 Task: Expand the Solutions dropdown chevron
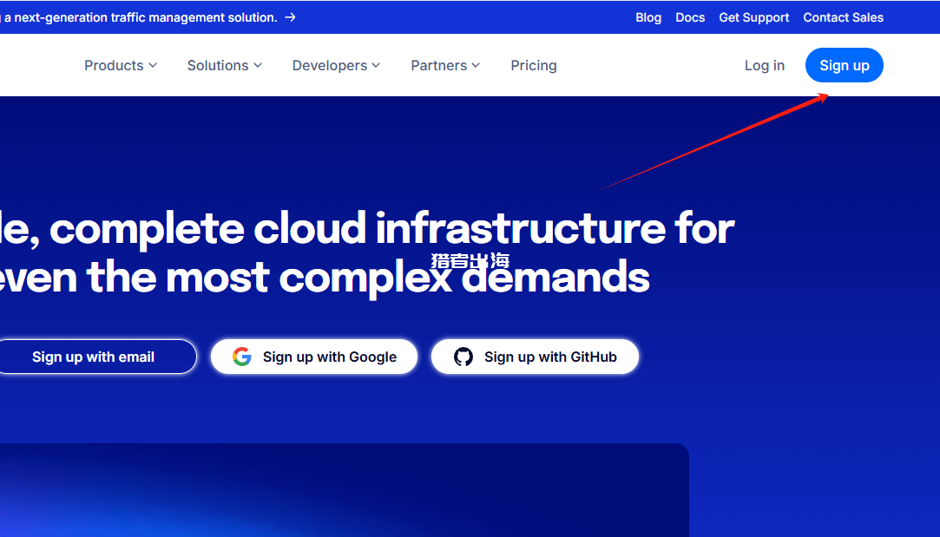pos(258,65)
